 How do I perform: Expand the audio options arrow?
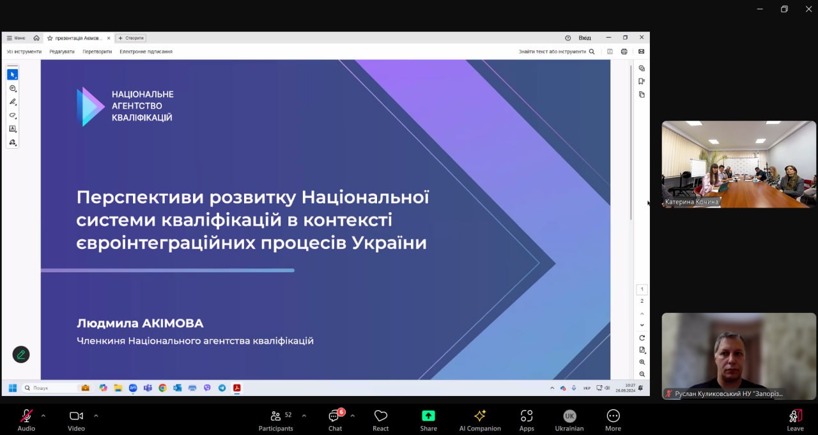coord(43,415)
